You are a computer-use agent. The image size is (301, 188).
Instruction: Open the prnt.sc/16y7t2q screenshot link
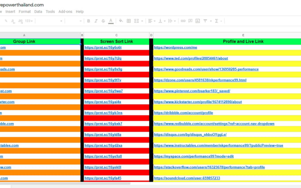103,58
